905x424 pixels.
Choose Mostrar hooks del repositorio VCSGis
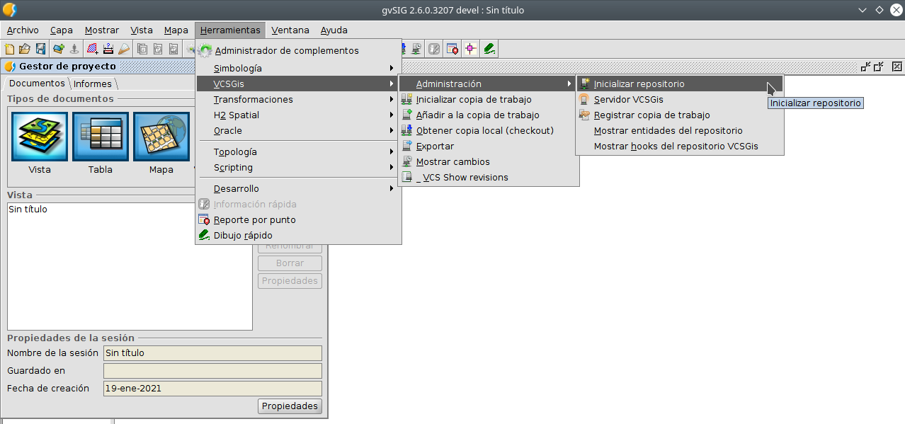click(679, 146)
